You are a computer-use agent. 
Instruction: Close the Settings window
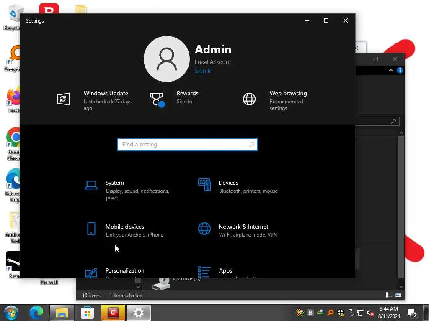pyautogui.click(x=346, y=20)
